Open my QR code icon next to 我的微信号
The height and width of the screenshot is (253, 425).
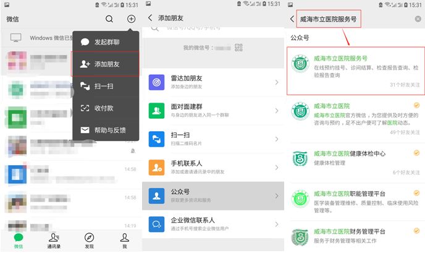coord(238,48)
